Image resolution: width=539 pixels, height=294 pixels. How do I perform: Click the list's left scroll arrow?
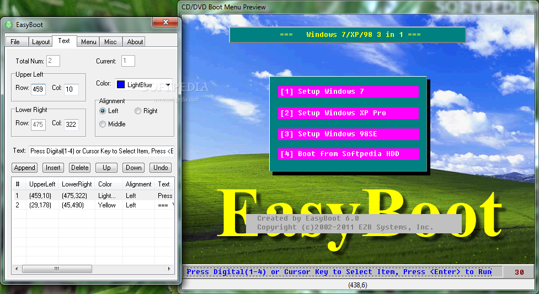17,269
